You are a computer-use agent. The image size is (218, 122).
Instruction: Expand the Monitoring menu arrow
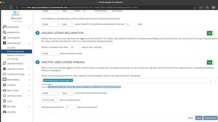tap(29, 80)
